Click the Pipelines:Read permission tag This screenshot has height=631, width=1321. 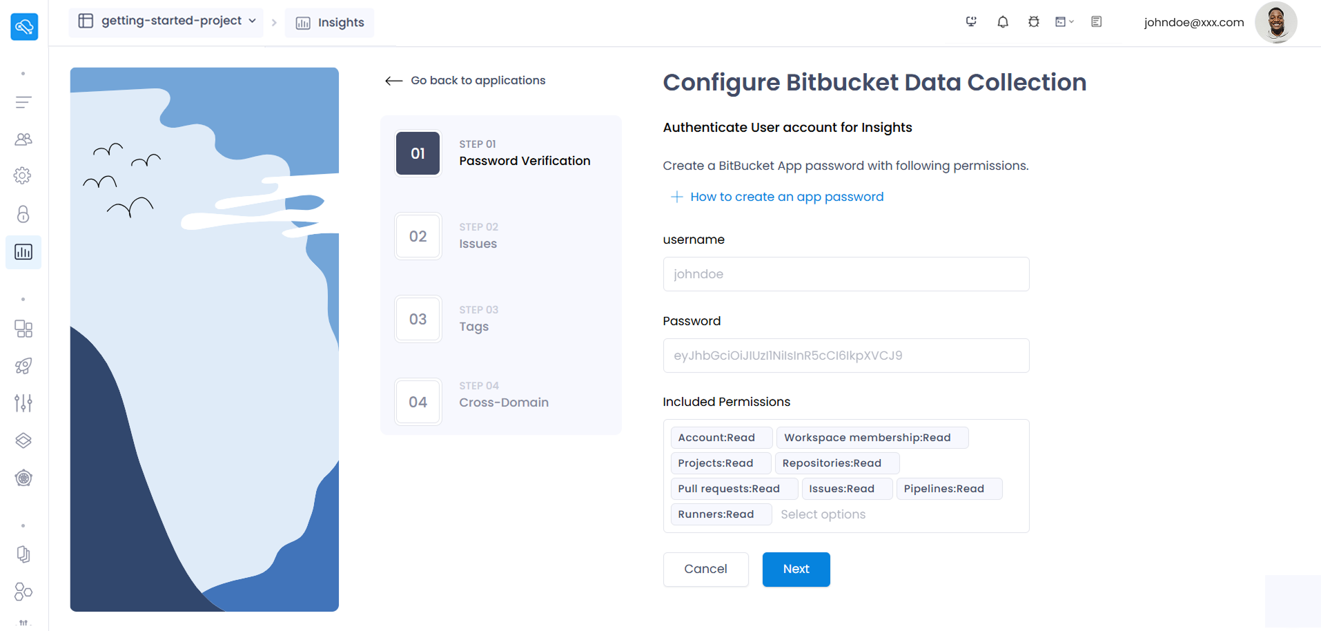click(x=949, y=489)
